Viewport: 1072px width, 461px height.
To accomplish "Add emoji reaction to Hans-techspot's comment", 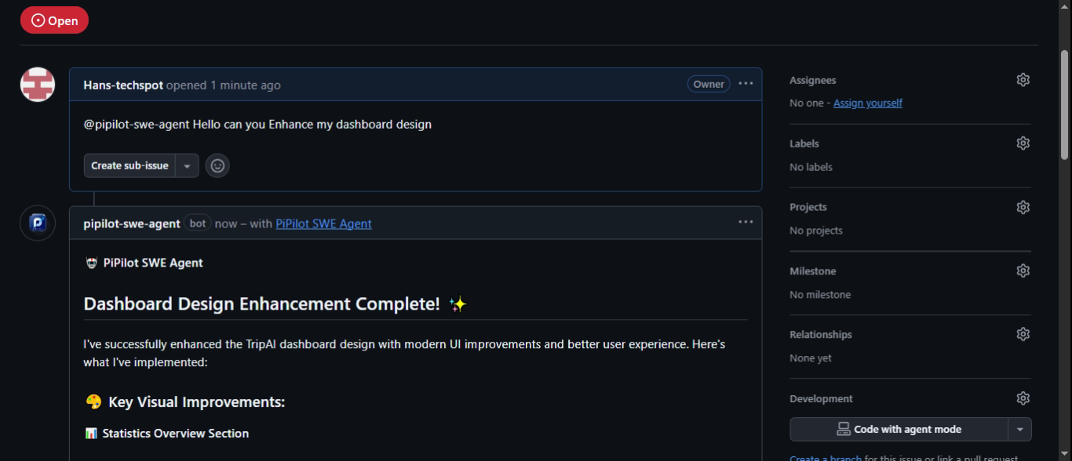I will click(x=217, y=165).
